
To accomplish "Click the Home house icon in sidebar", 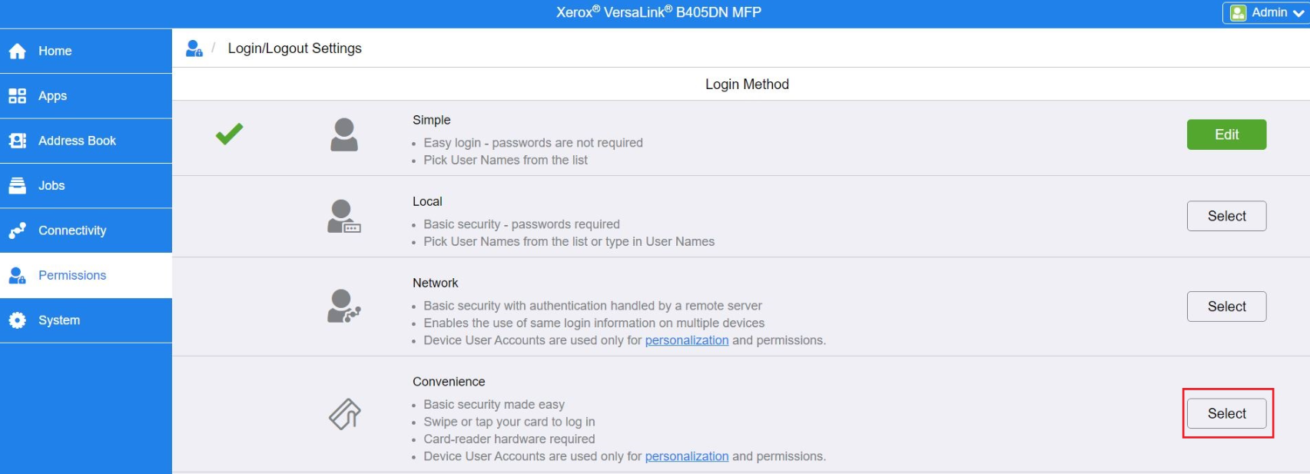I will 17,51.
